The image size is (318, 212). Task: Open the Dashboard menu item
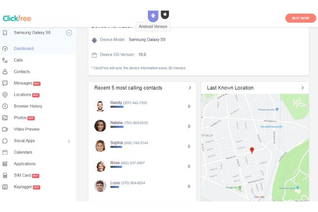pos(24,49)
